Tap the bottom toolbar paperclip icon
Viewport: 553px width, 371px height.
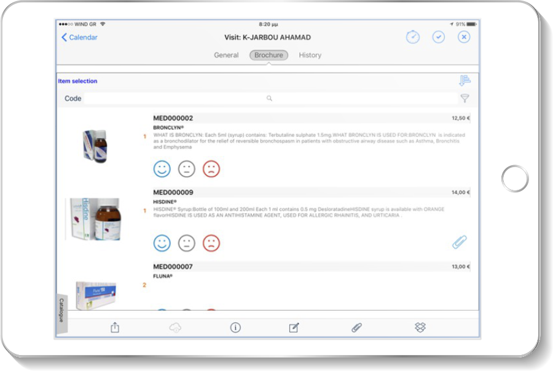[x=356, y=327]
